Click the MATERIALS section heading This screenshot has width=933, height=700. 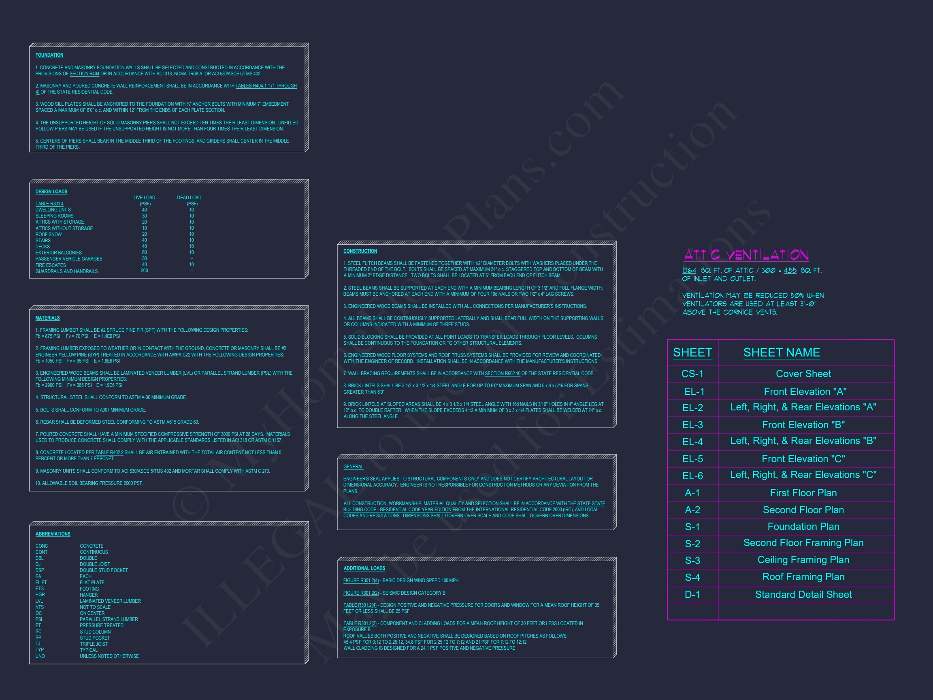[x=48, y=318]
